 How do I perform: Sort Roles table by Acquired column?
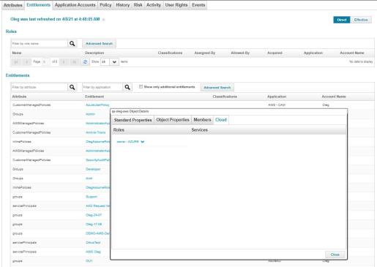275,53
